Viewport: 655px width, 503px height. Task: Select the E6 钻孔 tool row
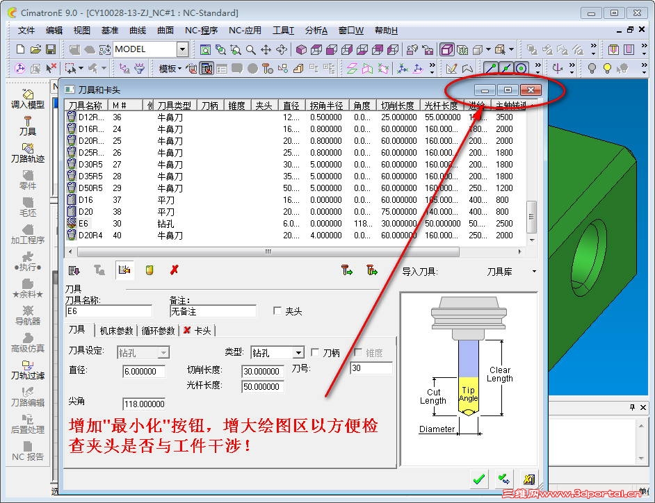[x=296, y=223]
